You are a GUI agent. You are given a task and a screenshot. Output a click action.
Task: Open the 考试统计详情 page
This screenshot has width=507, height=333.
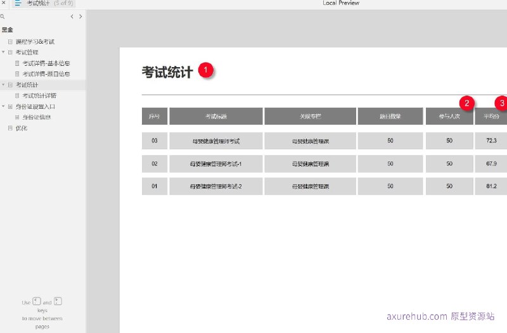(39, 96)
